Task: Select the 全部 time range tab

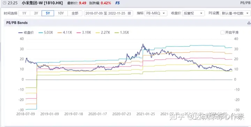Action: coord(75,13)
